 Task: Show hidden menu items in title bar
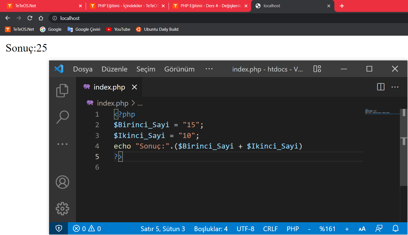click(209, 69)
